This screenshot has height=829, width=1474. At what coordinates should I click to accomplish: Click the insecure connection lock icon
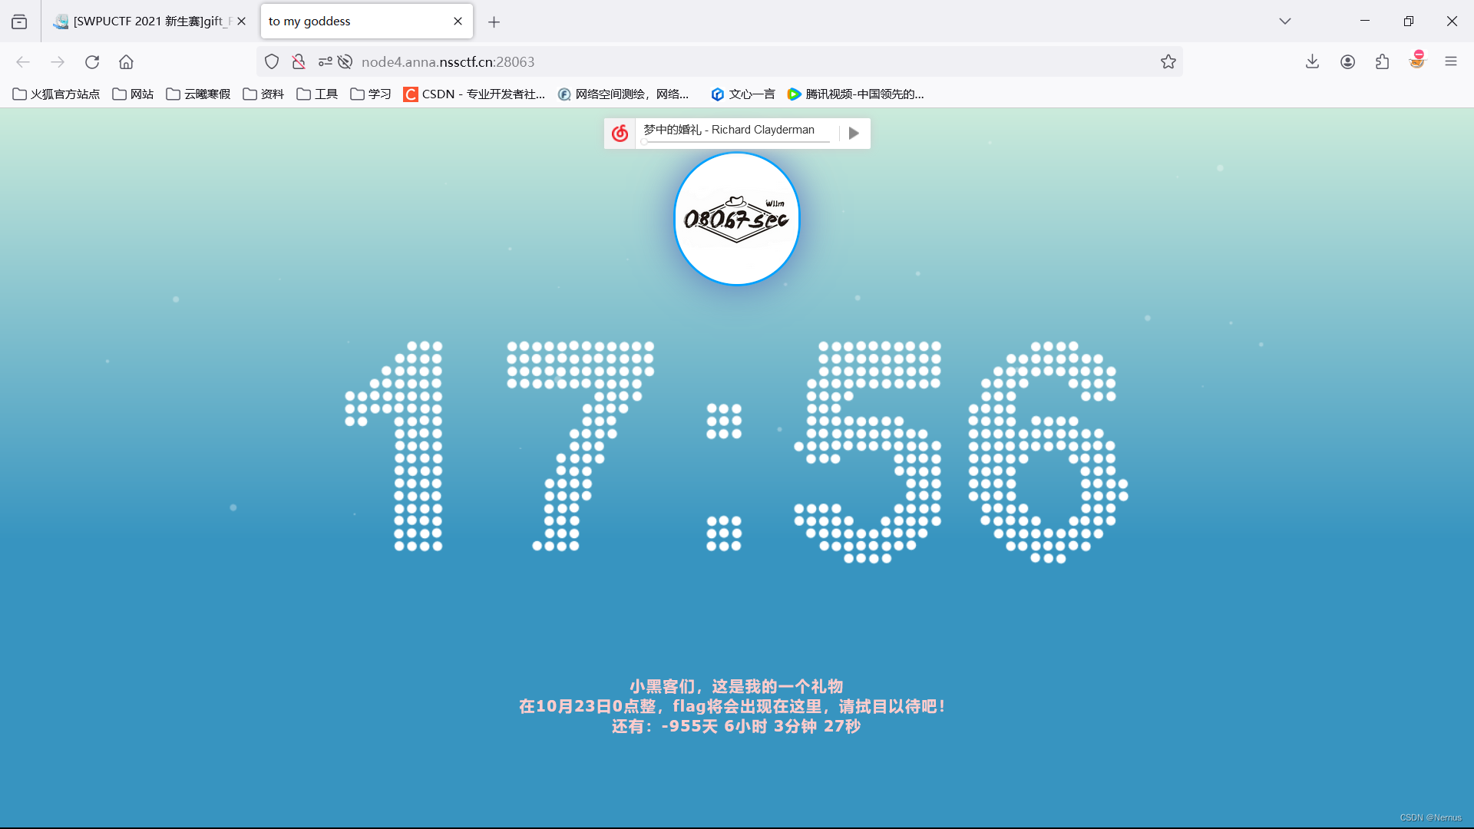[x=299, y=61]
